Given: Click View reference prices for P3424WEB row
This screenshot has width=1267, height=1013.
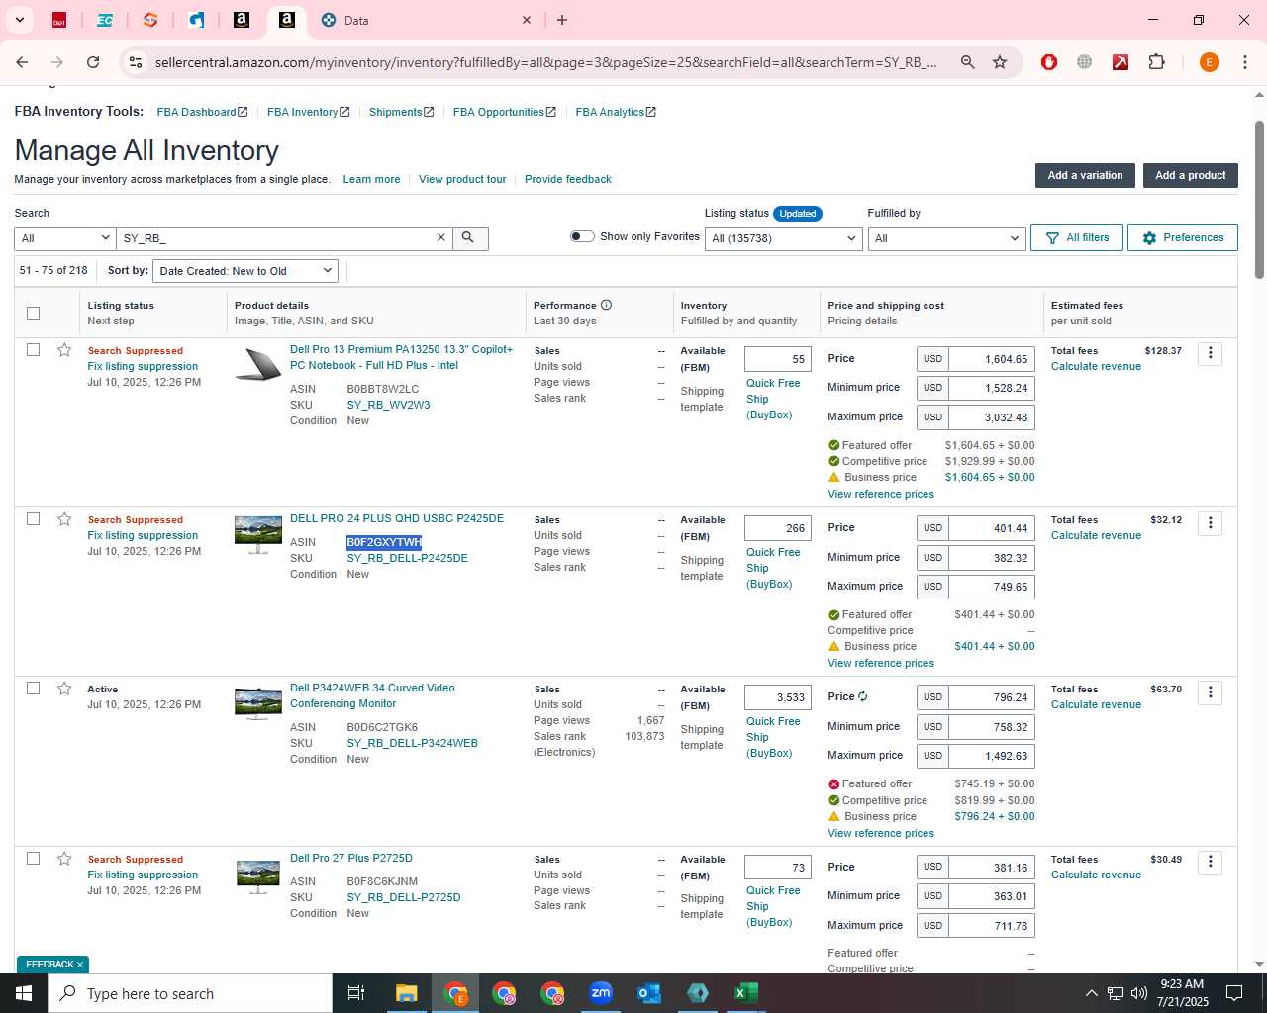Looking at the screenshot, I should click(881, 833).
